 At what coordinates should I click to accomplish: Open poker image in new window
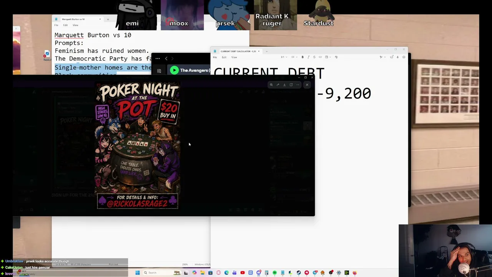[x=291, y=85]
